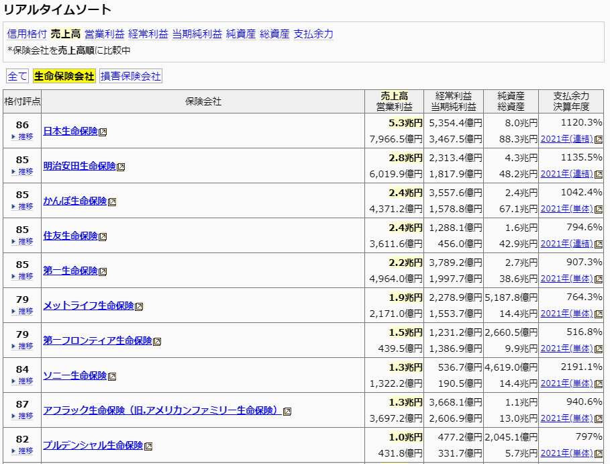
Task: Open the アフラック生命保険 company link
Action: [162, 410]
